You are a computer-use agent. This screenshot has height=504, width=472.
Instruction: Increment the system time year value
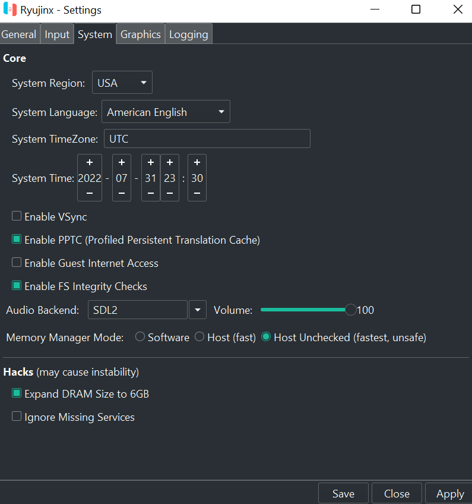tap(90, 162)
